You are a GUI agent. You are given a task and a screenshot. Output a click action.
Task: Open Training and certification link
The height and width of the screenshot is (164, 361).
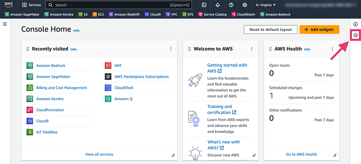(x=222, y=110)
